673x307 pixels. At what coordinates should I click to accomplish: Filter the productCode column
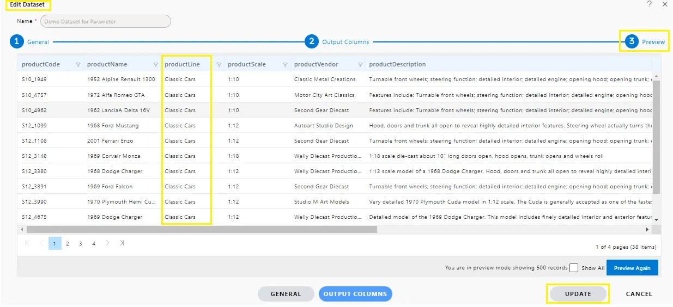[x=78, y=65]
